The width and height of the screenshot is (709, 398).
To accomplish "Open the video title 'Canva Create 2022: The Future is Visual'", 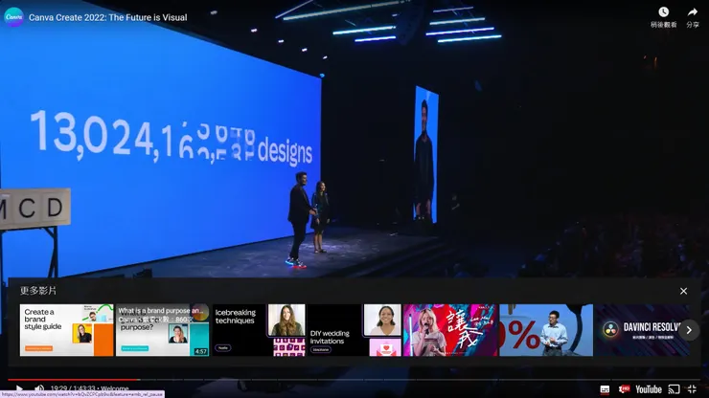I will point(107,17).
